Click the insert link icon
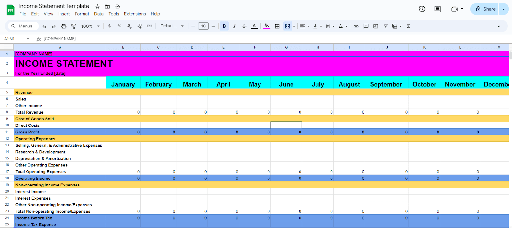The width and height of the screenshot is (512, 228). pyautogui.click(x=356, y=26)
